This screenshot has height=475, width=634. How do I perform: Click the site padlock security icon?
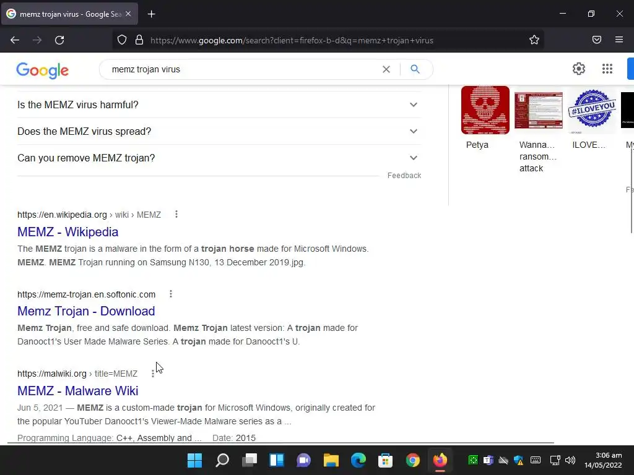(139, 40)
